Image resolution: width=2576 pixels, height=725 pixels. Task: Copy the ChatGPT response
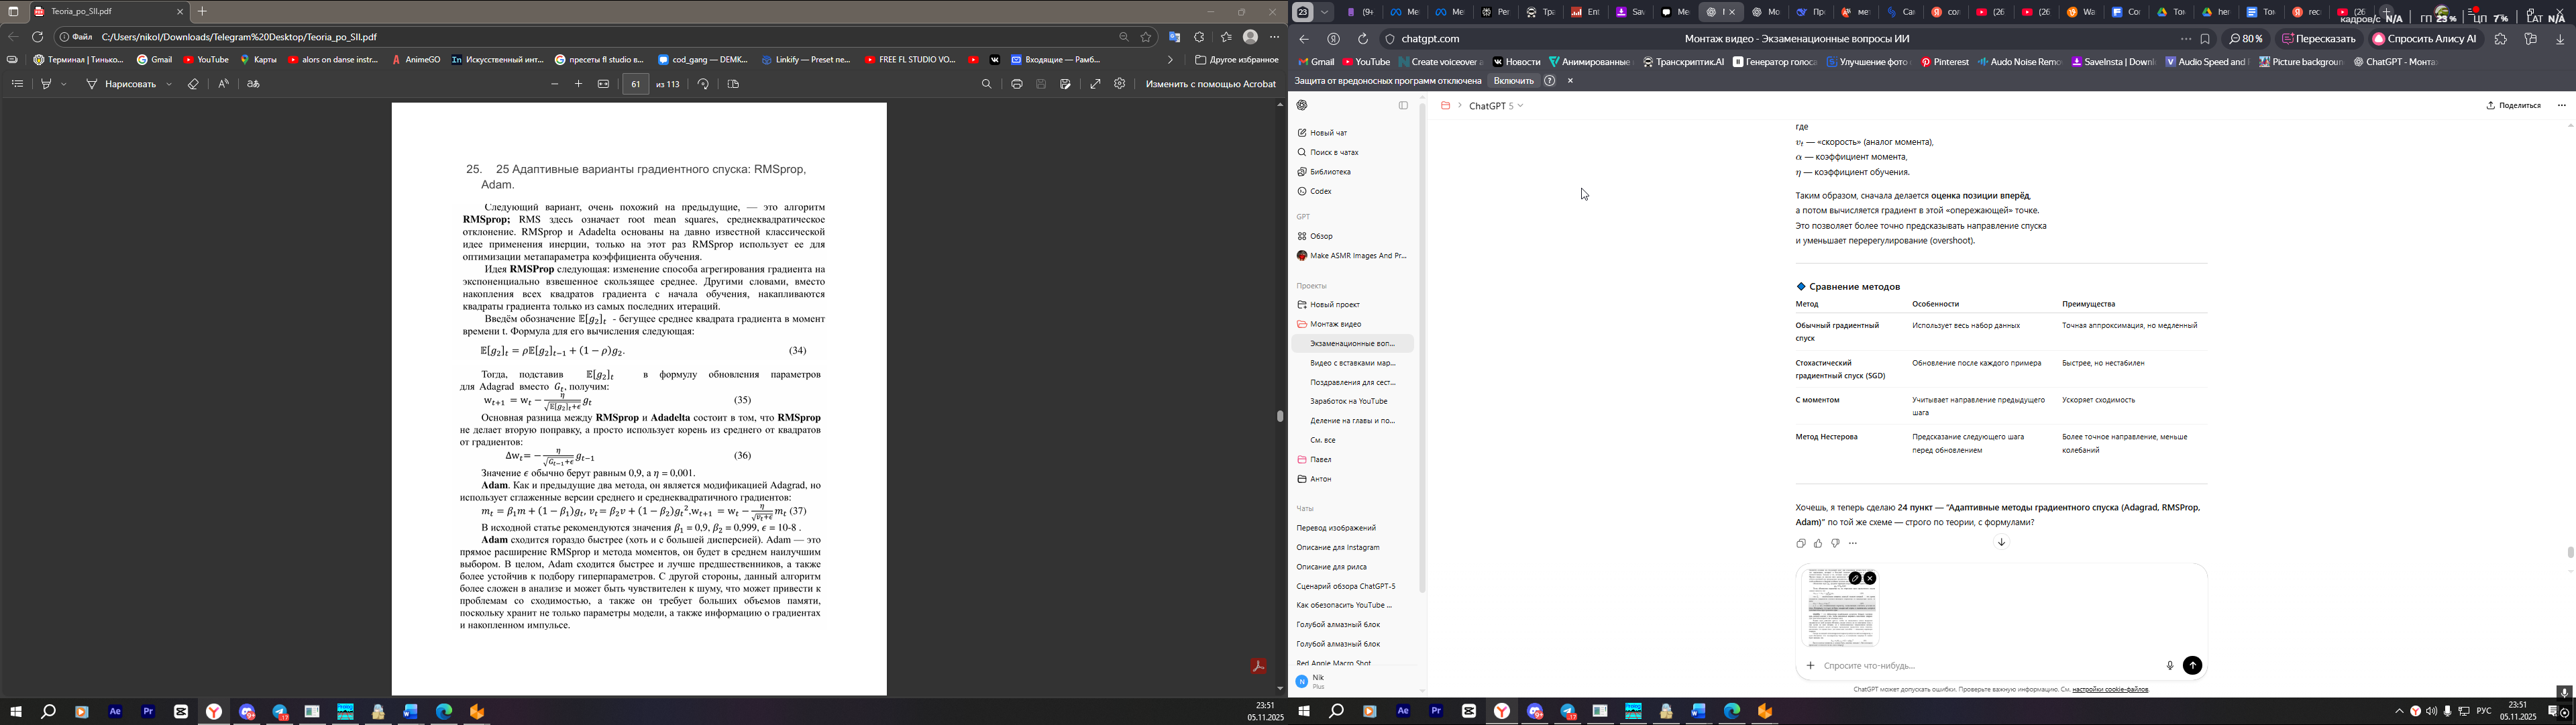(x=1801, y=544)
